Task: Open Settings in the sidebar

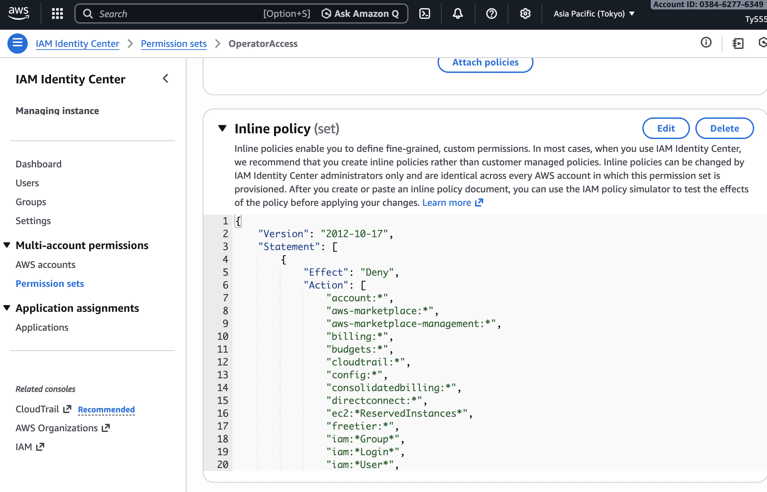Action: click(33, 221)
